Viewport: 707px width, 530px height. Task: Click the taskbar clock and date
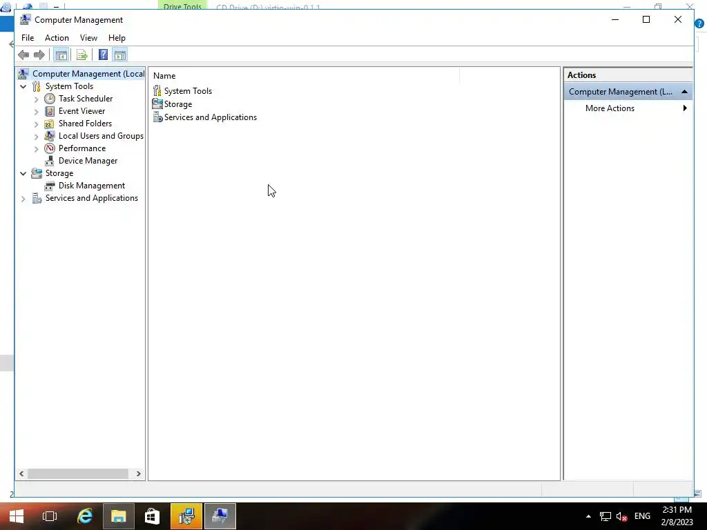(x=677, y=516)
